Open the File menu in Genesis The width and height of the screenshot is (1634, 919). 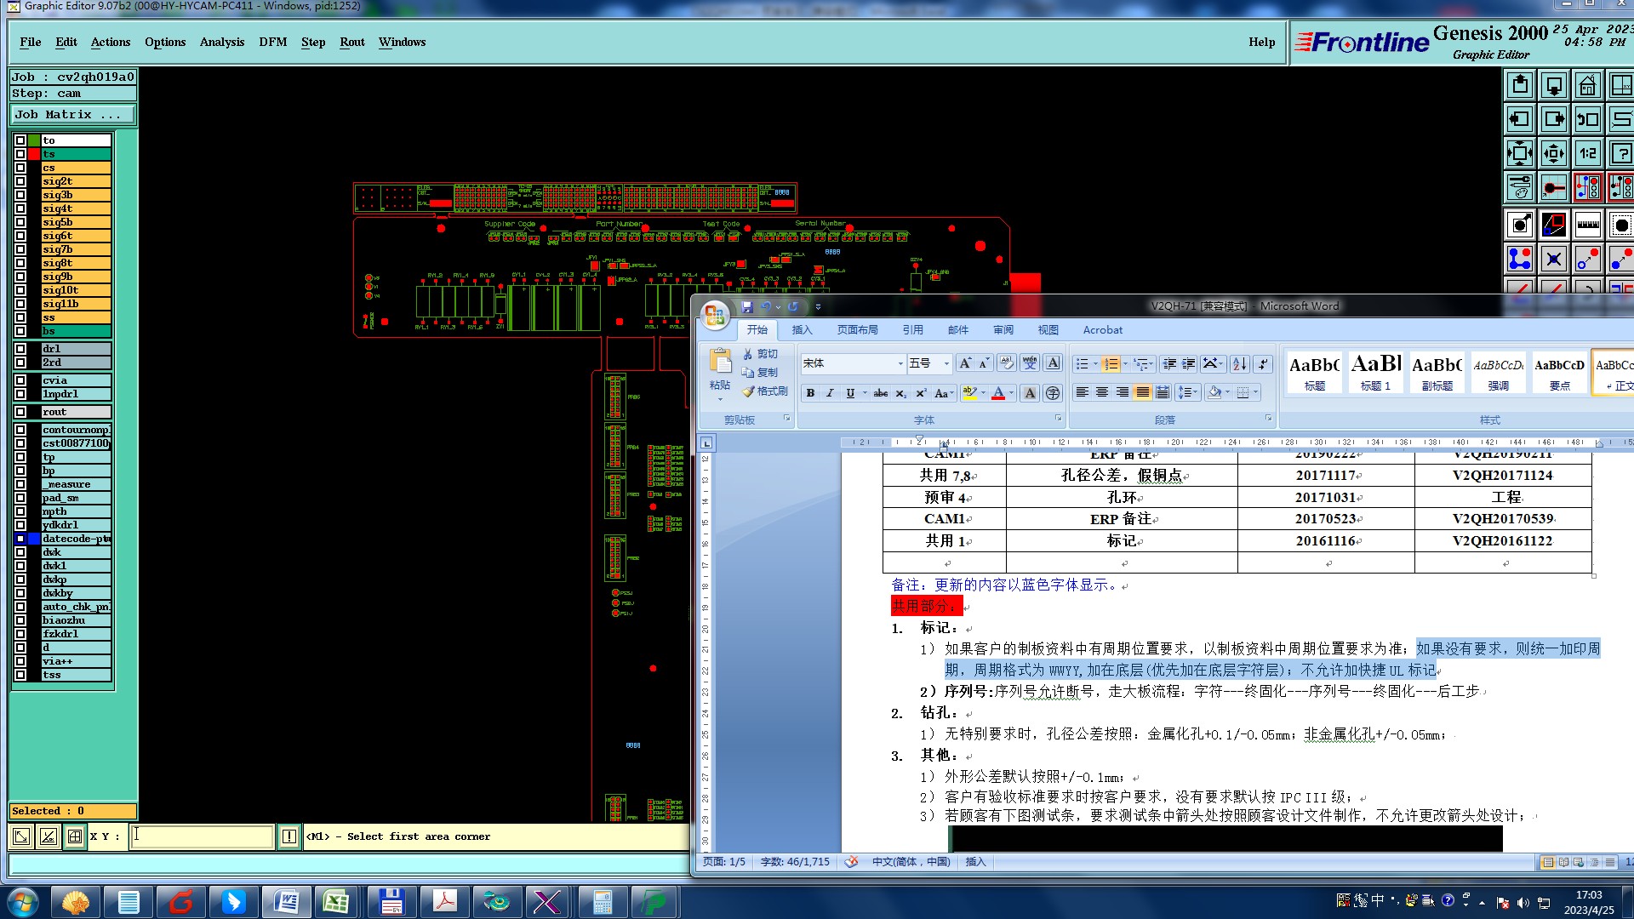coord(31,42)
